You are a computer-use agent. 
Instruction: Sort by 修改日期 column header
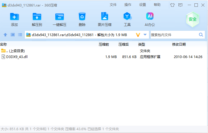pyautogui.click(x=189, y=44)
